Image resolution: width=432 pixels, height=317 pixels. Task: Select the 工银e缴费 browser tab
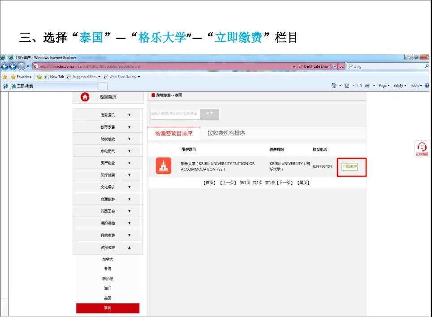[55, 86]
